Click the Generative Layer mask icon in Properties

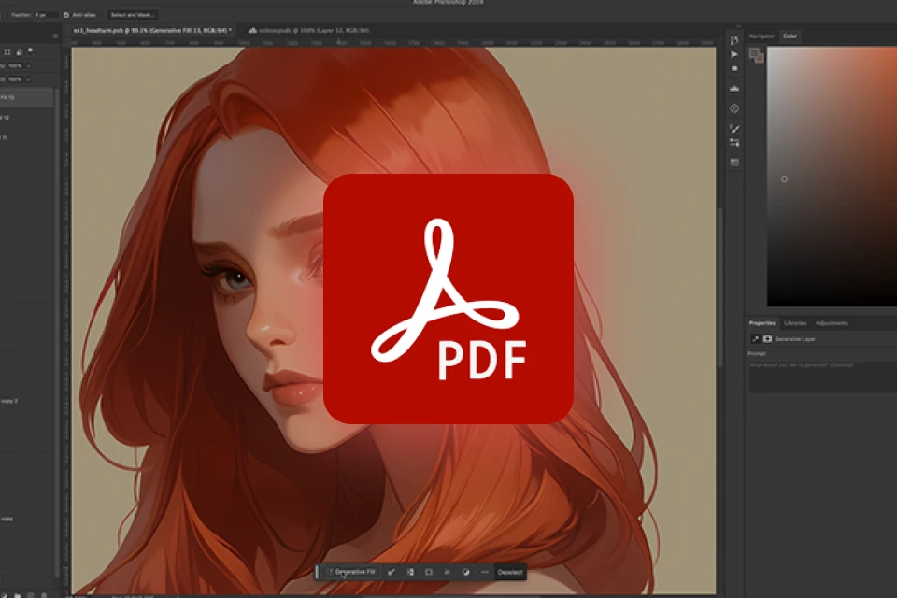coord(768,339)
